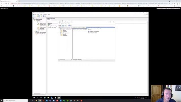The width and height of the screenshot is (181, 102).
Task: Open View menu in Group Policy Management Editor
Action: click(66, 24)
